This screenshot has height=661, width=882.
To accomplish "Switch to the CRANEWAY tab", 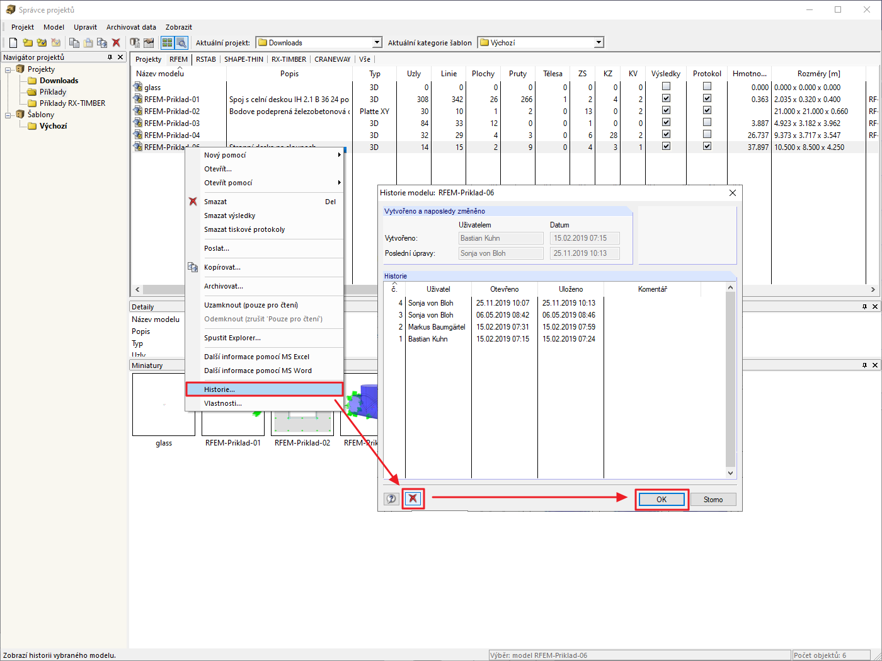I will pyautogui.click(x=333, y=59).
